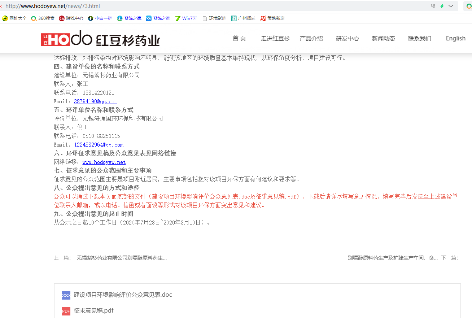Click the 38794190@qq.com email link
This screenshot has height=318, width=472.
pos(96,101)
